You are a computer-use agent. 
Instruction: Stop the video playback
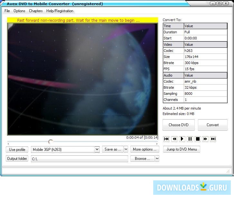(x=198, y=139)
